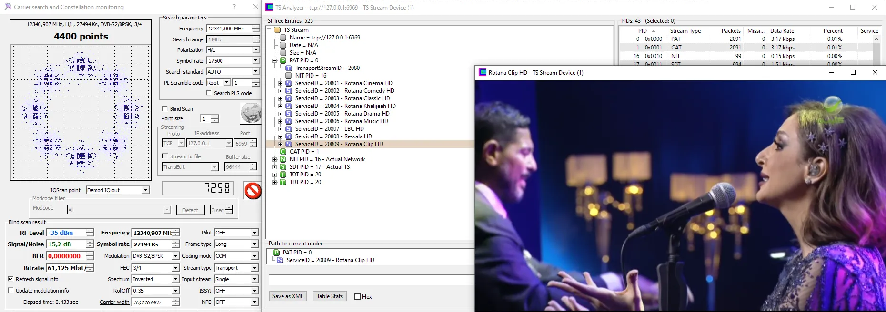Expand the Rotana Cinema HD service node
This screenshot has width=886, height=312.
(x=281, y=83)
